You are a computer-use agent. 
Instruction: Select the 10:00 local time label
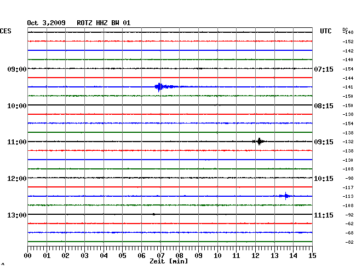coord(17,106)
